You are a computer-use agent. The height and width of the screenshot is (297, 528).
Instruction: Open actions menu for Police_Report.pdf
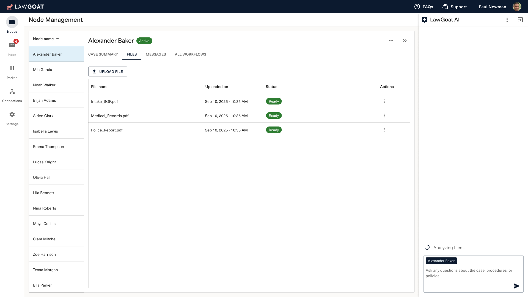pyautogui.click(x=384, y=130)
